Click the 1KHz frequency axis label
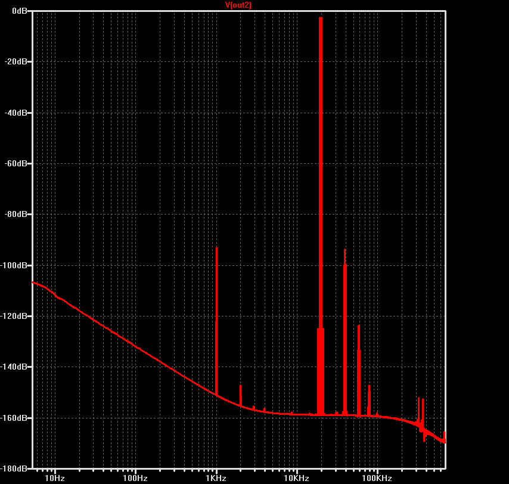 click(x=216, y=478)
